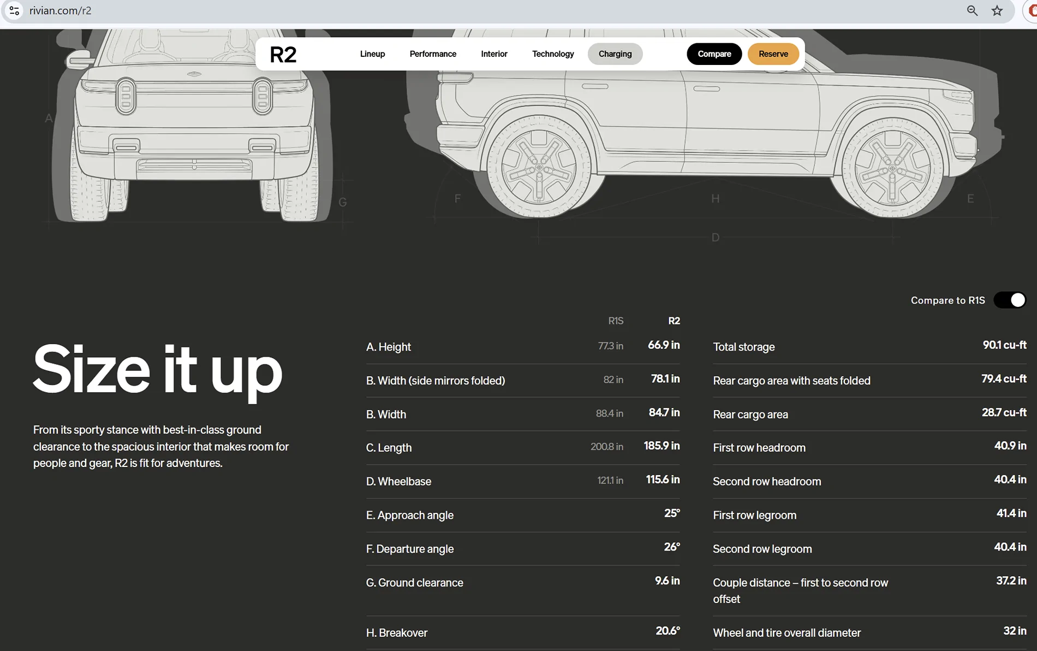Screen dimensions: 1037x651
Task: Click the 'First row headroom' label
Action: (759, 448)
